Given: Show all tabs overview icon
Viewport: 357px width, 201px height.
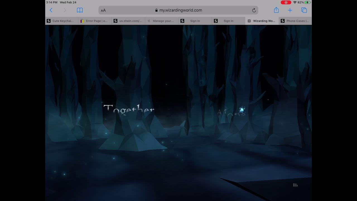Looking at the screenshot, I should (x=304, y=10).
